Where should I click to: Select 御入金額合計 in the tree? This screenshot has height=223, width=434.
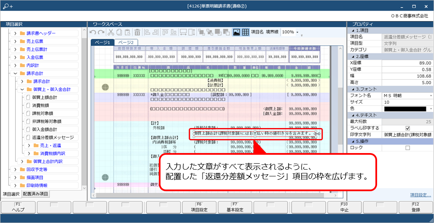[x=45, y=129]
